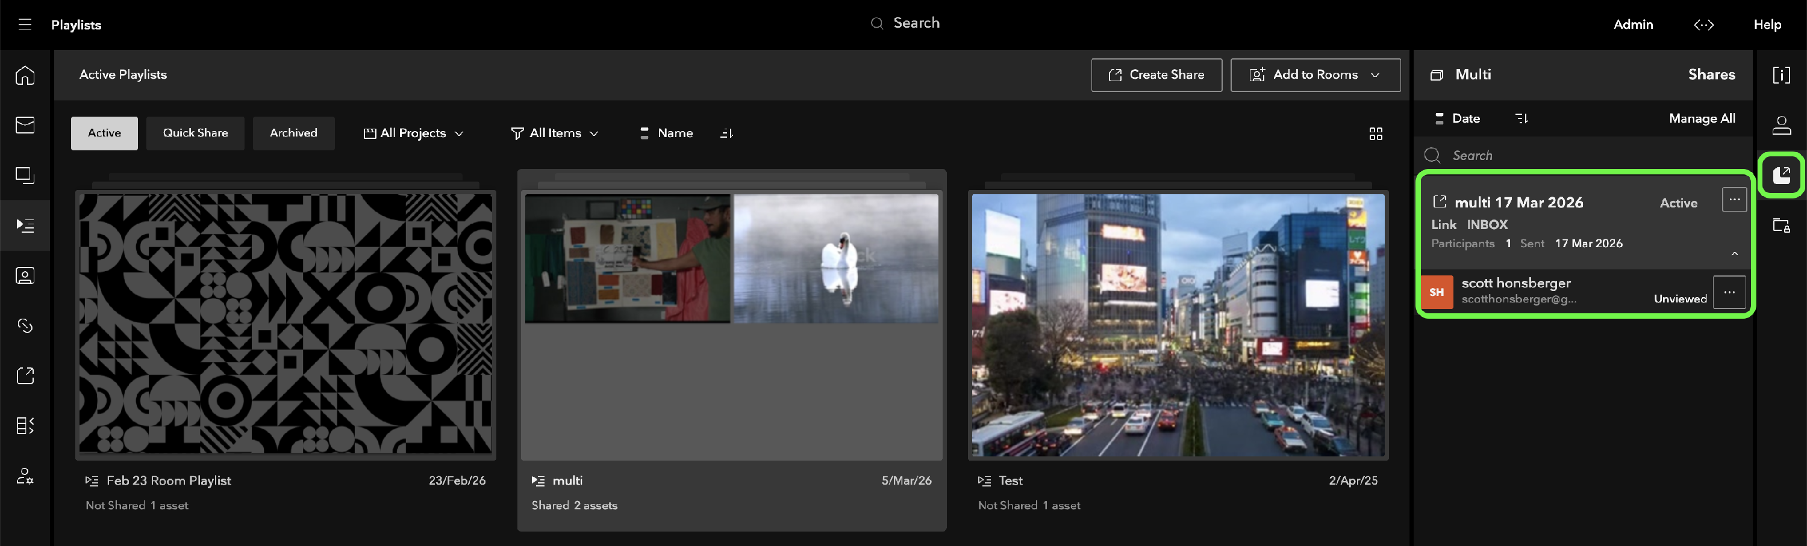Click Manage All in Shares panel

tap(1702, 118)
